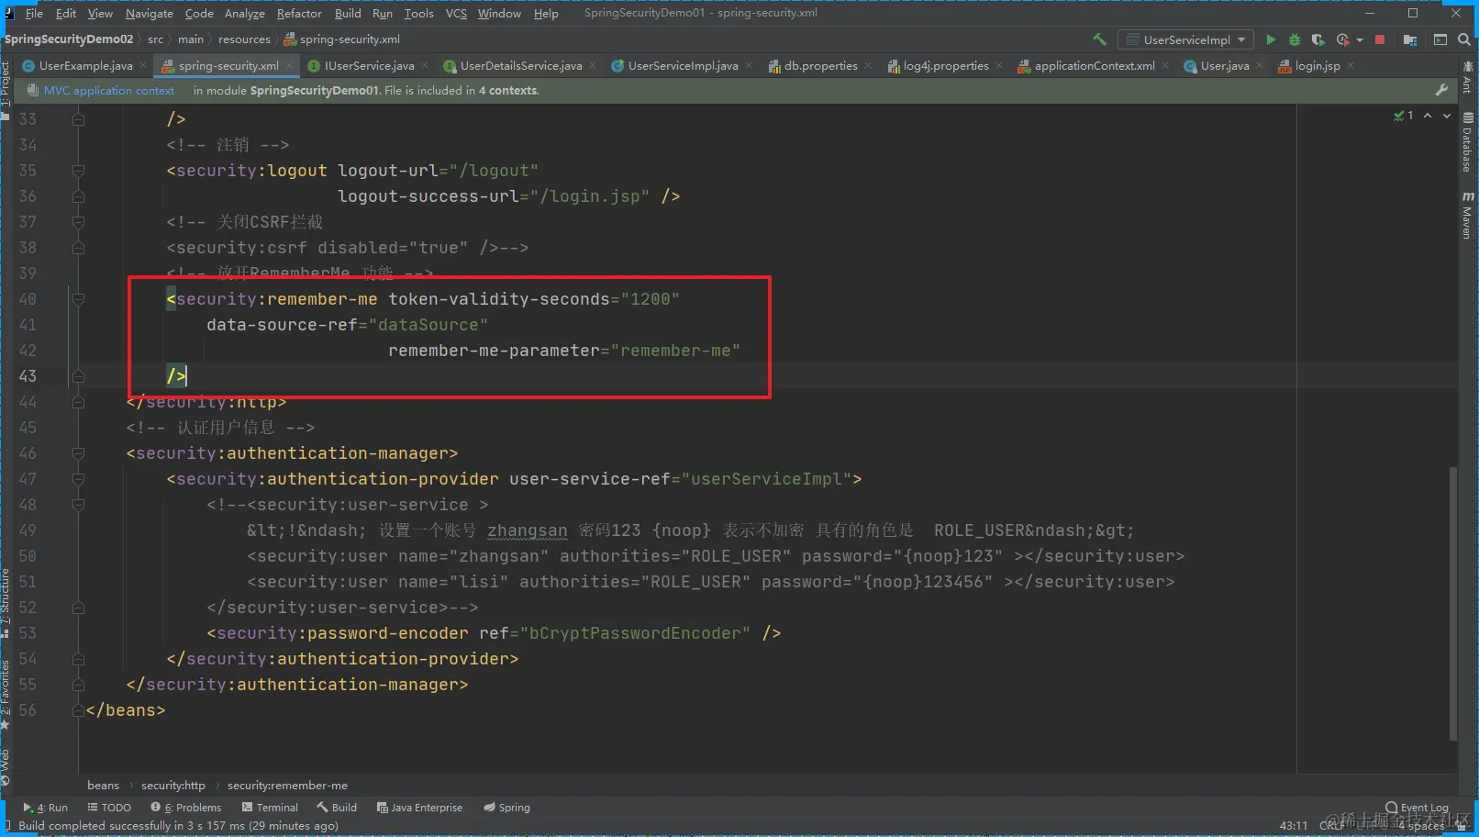The image size is (1479, 837).
Task: Collapse the remember-me tag fold on line 40
Action: [78, 299]
